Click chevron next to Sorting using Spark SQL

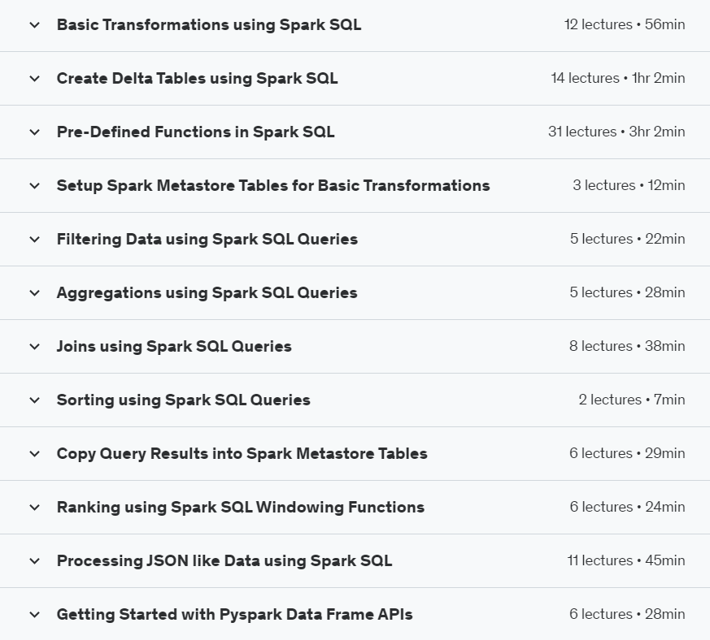click(x=34, y=400)
